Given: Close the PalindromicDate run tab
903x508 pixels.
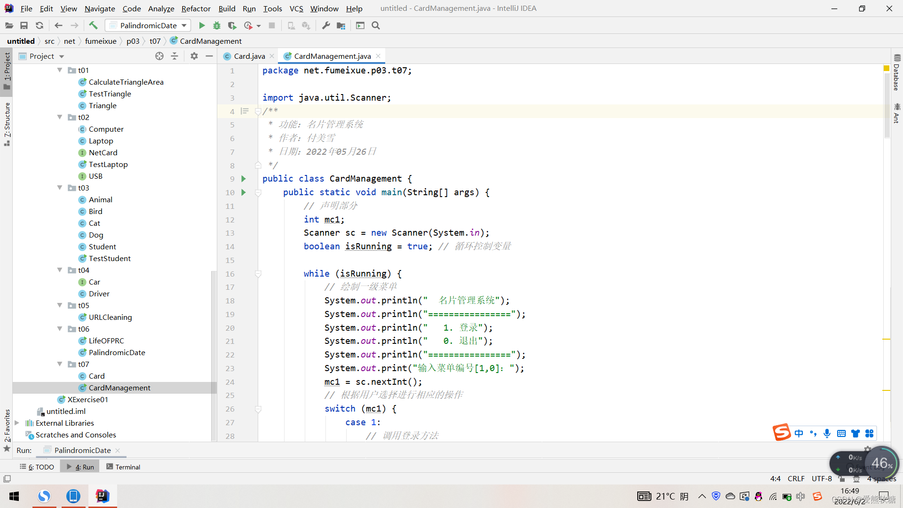Looking at the screenshot, I should 118,450.
